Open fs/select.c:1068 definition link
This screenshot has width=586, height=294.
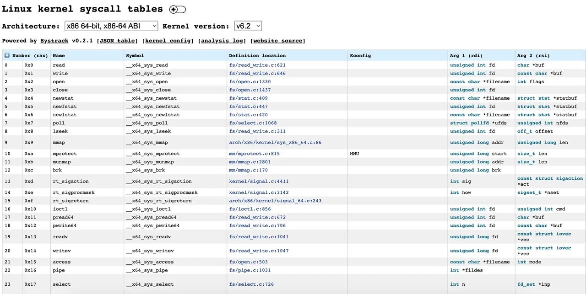pos(253,123)
